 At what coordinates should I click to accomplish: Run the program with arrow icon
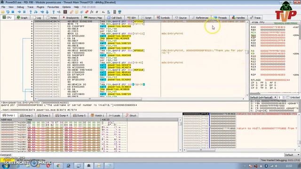tap(19, 12)
